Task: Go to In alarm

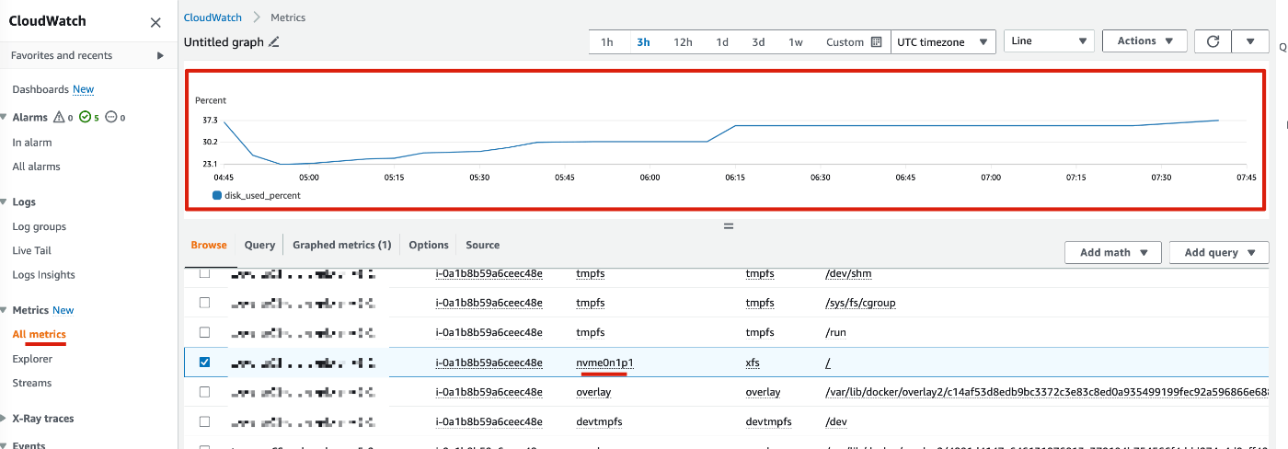Action: [32, 143]
